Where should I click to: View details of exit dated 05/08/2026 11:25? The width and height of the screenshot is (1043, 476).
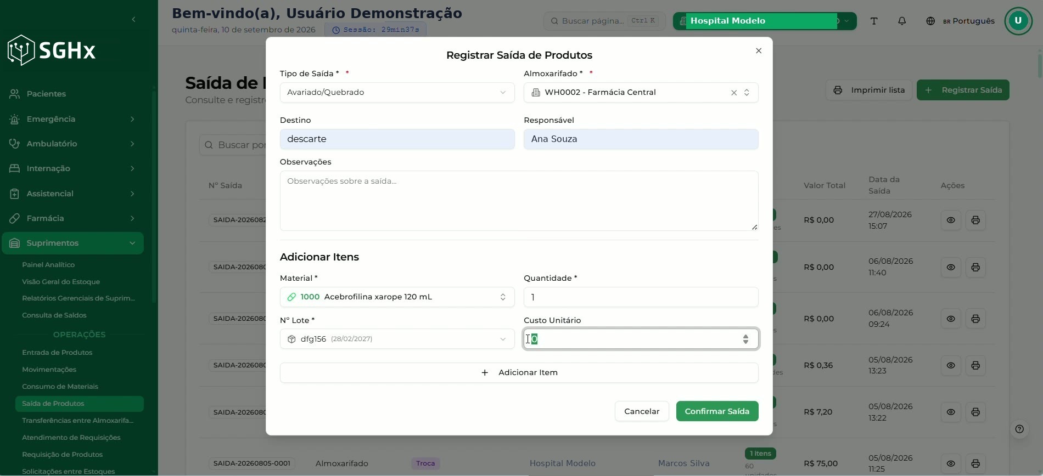(x=951, y=463)
